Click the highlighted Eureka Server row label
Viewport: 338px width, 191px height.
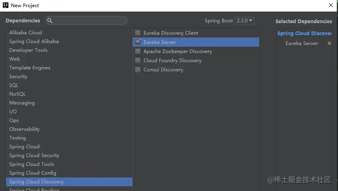coord(160,42)
